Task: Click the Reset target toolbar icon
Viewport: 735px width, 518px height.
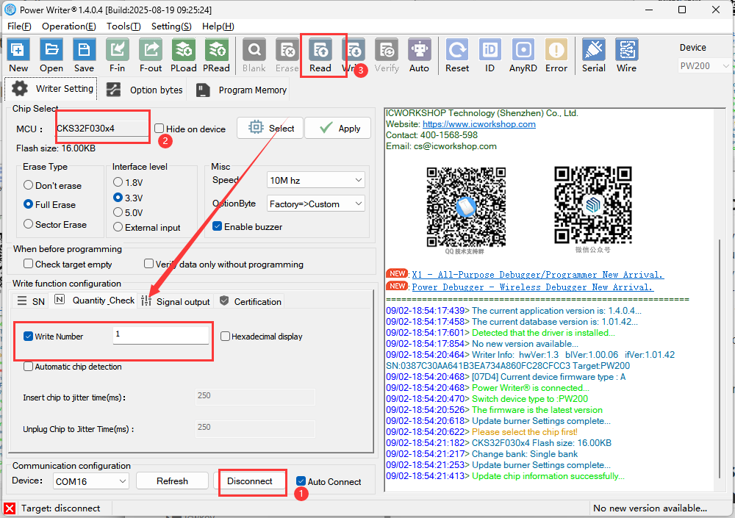Action: [x=457, y=55]
